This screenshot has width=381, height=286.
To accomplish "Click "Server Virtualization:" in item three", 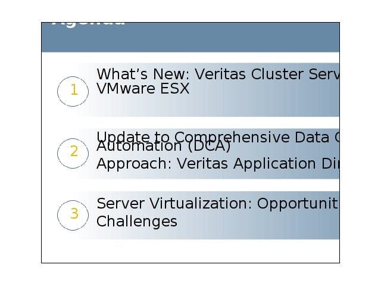I will pyautogui.click(x=174, y=204).
